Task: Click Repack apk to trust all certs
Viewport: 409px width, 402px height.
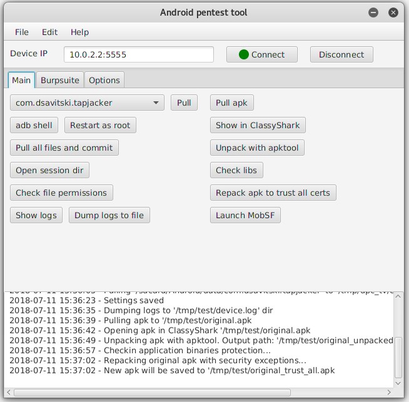Action: click(273, 193)
